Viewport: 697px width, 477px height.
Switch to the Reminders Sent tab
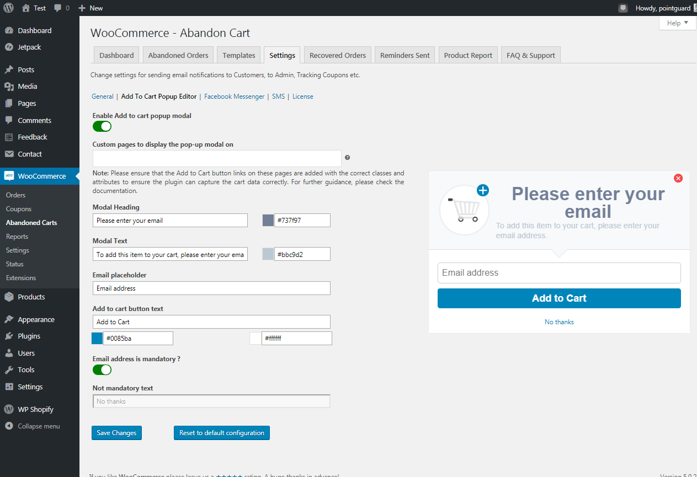pos(405,55)
